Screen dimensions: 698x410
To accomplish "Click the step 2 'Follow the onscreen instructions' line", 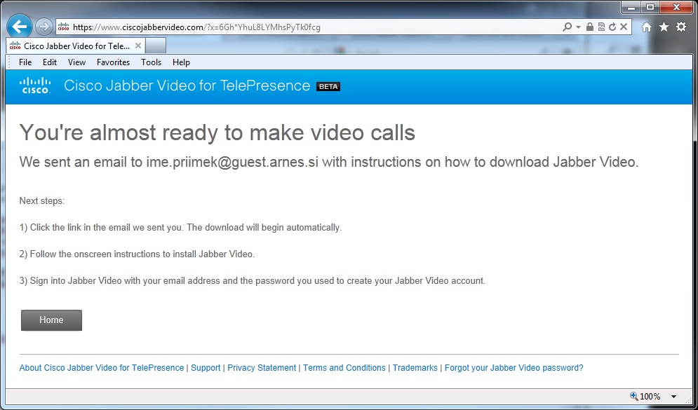I will 137,254.
